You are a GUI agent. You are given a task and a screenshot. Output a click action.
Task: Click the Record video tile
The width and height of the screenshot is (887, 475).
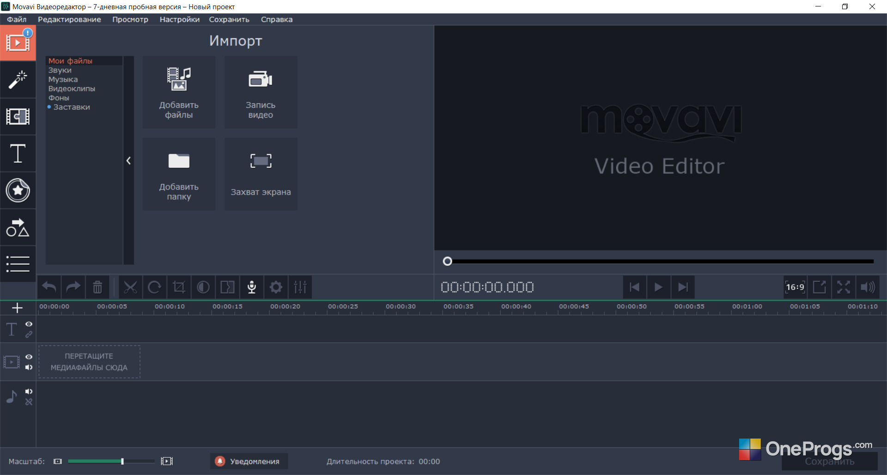point(261,92)
